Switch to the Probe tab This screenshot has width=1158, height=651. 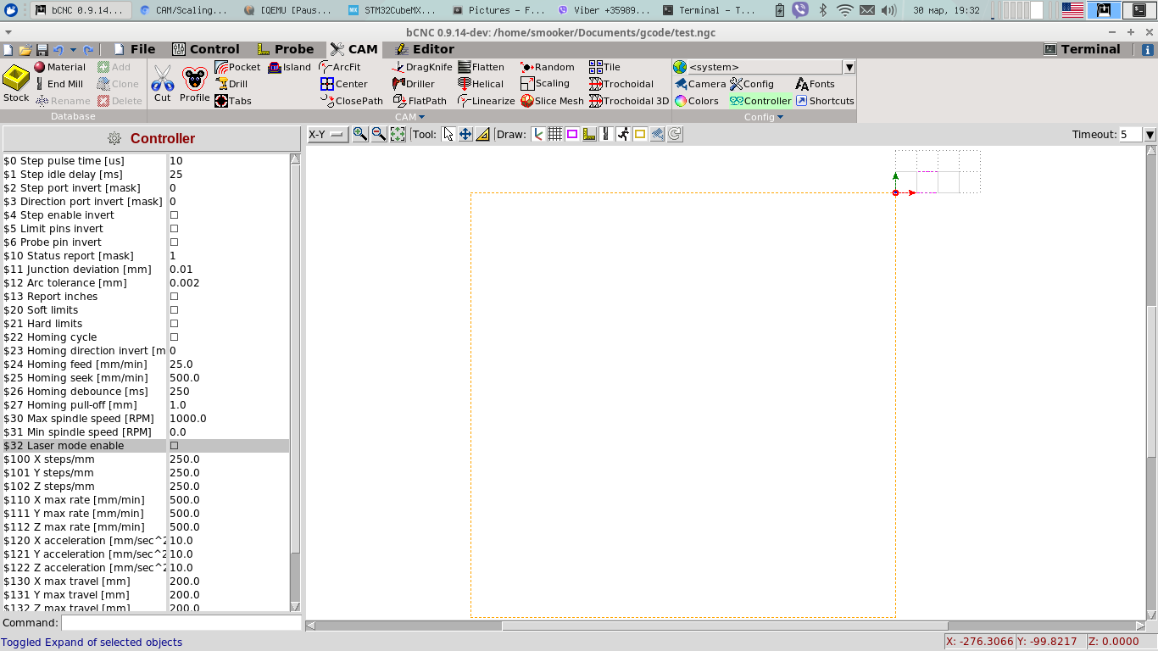tap(286, 49)
